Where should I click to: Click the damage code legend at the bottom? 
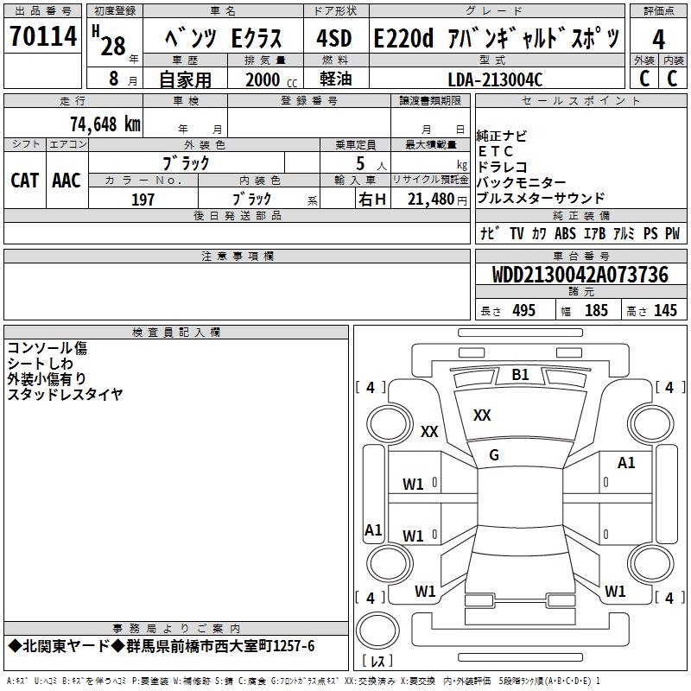pyautogui.click(x=304, y=681)
